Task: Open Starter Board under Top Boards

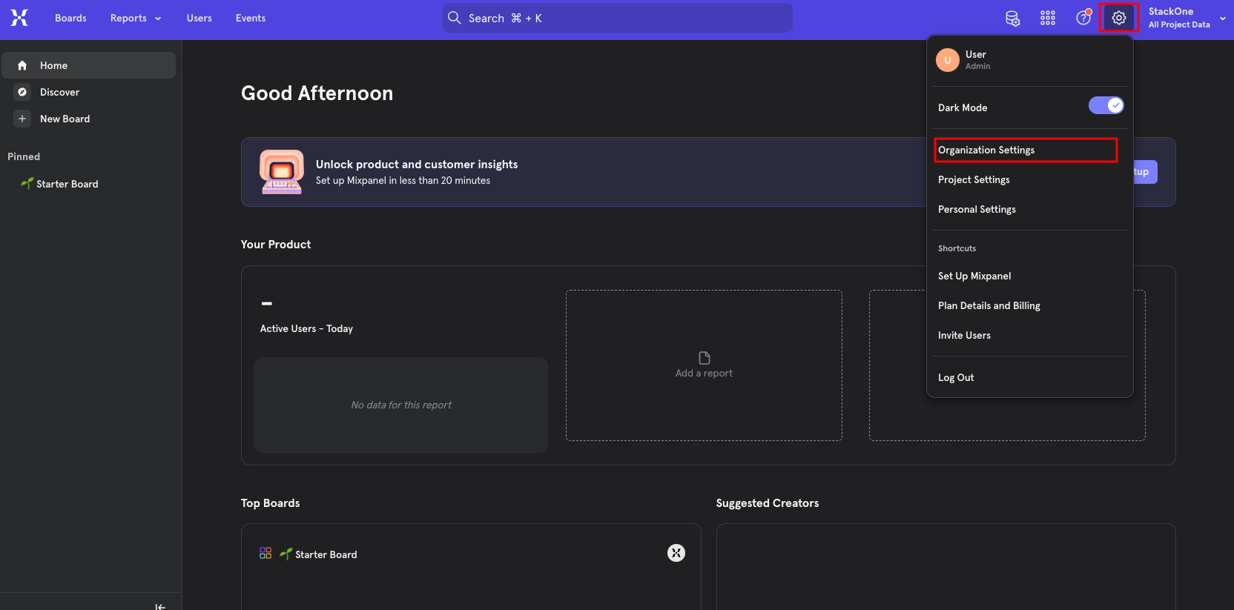Action: coord(471,554)
